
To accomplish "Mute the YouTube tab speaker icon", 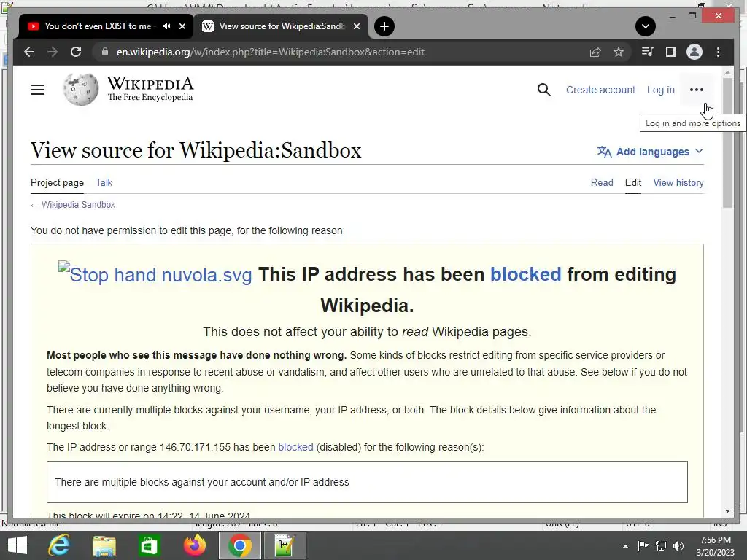I will (166, 26).
